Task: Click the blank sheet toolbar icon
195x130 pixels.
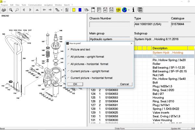Action: coord(93,10)
